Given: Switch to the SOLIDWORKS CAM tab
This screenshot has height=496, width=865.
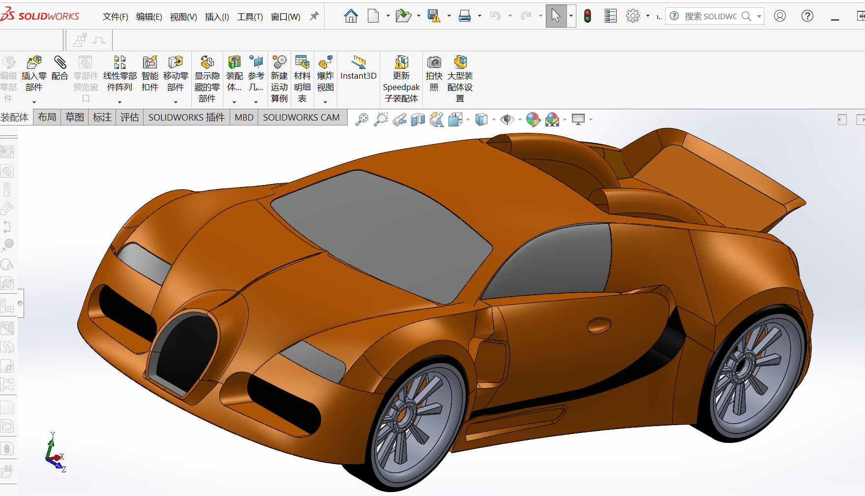Looking at the screenshot, I should [x=301, y=117].
